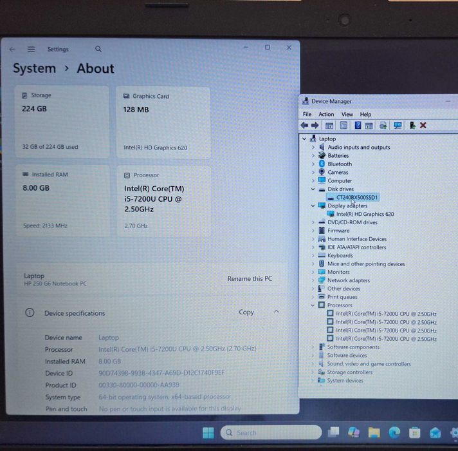Select the Bluetooth tree item
The image size is (458, 451).
[x=340, y=164]
